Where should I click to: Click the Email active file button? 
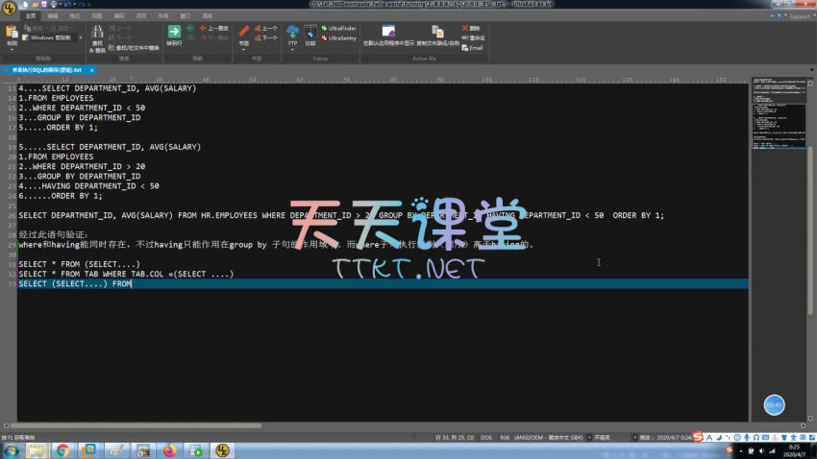point(472,47)
